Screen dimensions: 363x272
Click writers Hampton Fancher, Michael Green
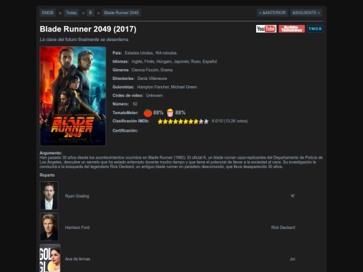pyautogui.click(x=167, y=87)
